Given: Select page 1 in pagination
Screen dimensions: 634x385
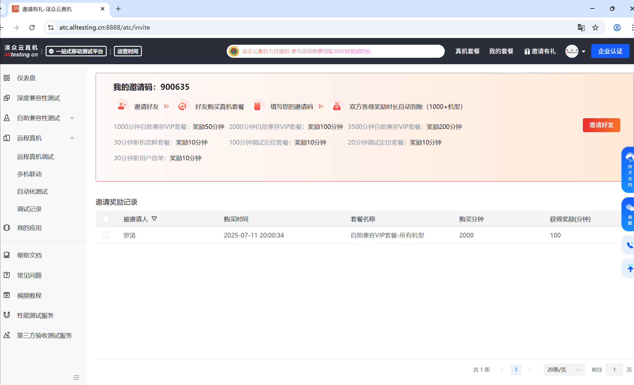Looking at the screenshot, I should tap(516, 370).
